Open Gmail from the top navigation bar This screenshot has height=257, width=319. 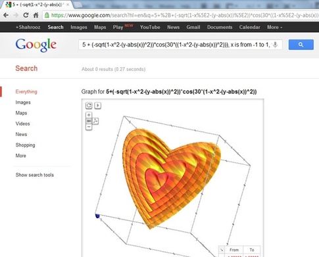pyautogui.click(x=193, y=27)
